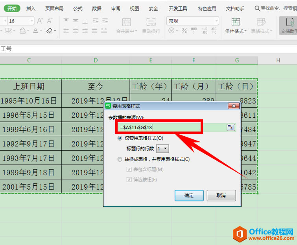Click the justify alignment icon
Screen dimensions: 297x245
(x=94, y=31)
